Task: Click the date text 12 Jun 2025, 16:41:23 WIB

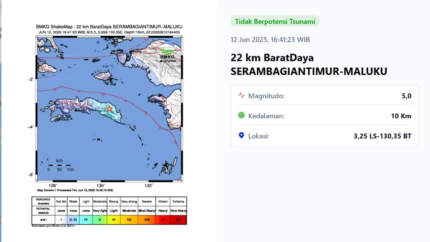Action: 270,40
